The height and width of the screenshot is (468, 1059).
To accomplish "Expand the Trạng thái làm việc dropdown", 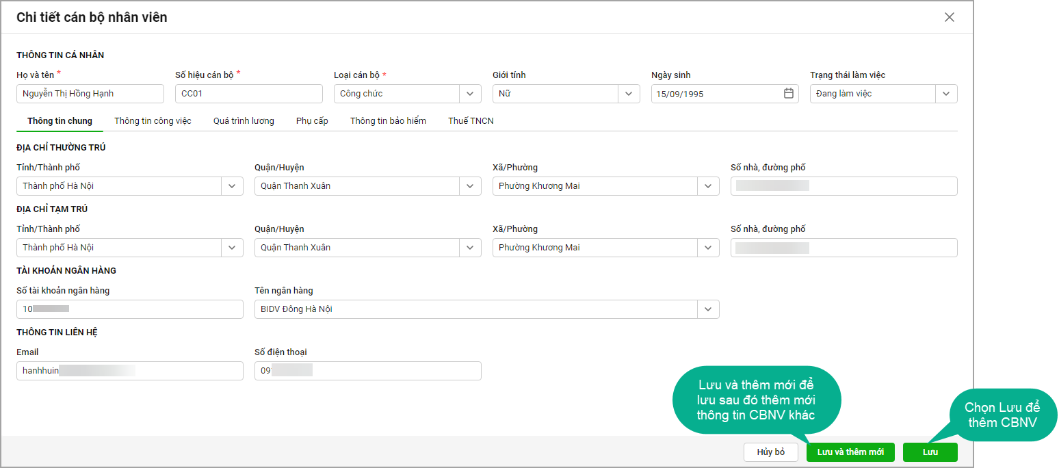I will [946, 94].
